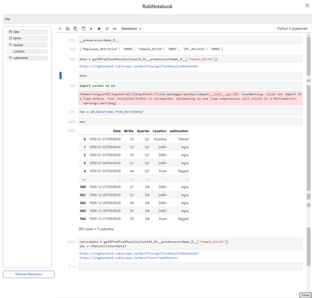Select the Date field label in the sidebar

pyautogui.click(x=16, y=32)
